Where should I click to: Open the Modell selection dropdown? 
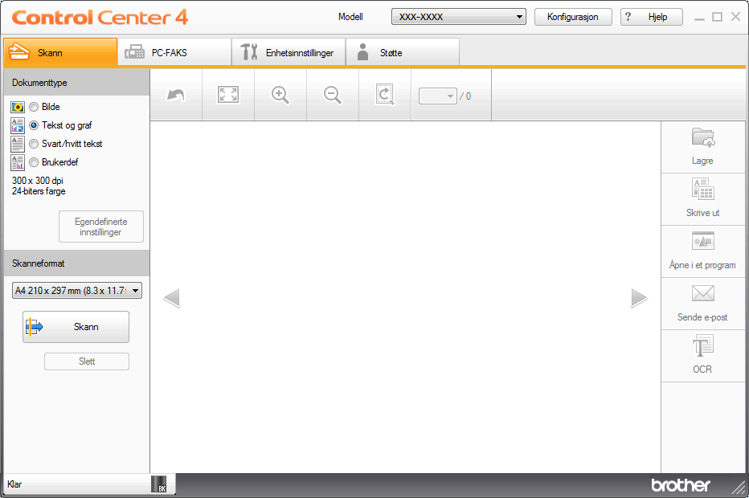458,16
